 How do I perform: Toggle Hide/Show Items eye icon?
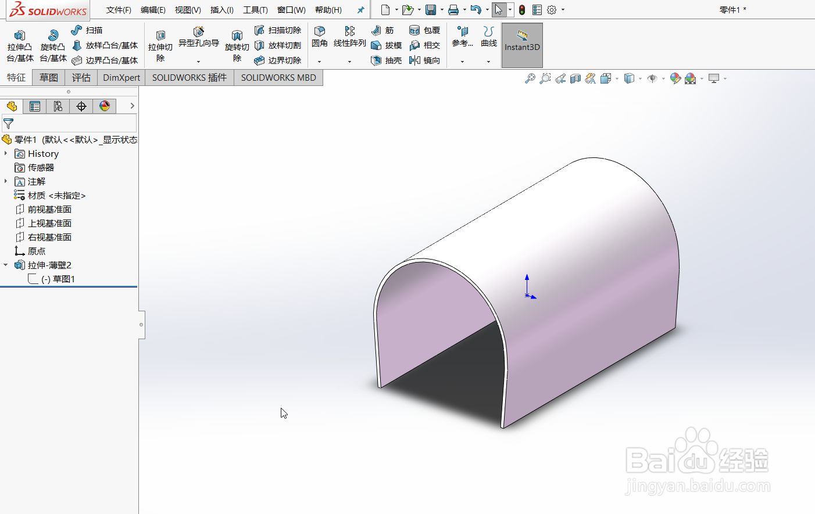[652, 78]
